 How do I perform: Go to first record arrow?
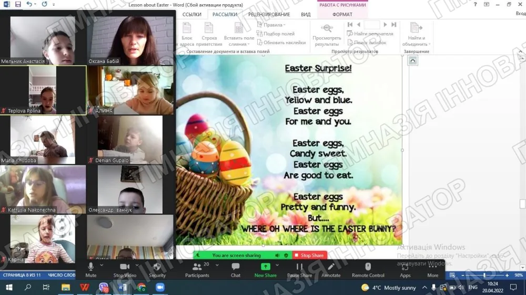(x=350, y=25)
